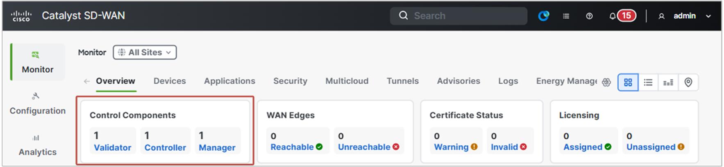724x167 pixels.
Task: Switch to the Applications tab
Action: pyautogui.click(x=229, y=81)
